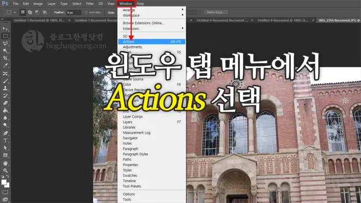Select the Rectangular Marquee tool in toolbox
Image resolution: width=361 pixels, height=203 pixels.
tap(5, 36)
